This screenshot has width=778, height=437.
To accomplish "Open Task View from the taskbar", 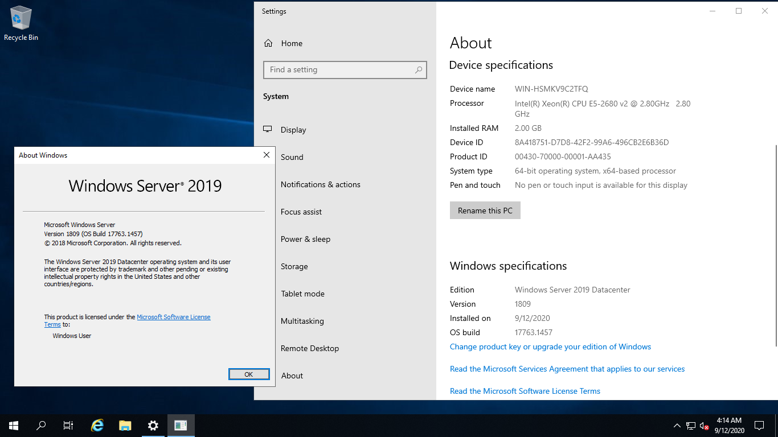I will [68, 425].
